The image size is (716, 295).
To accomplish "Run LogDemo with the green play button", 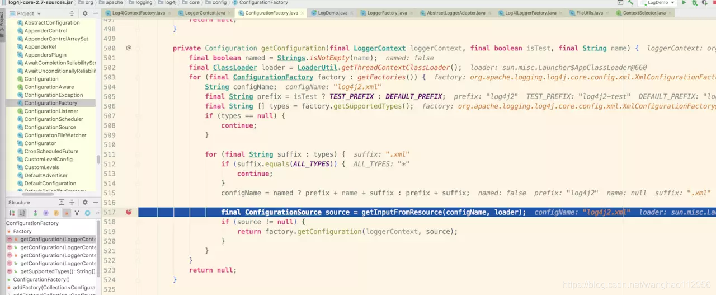I will pos(684,3).
